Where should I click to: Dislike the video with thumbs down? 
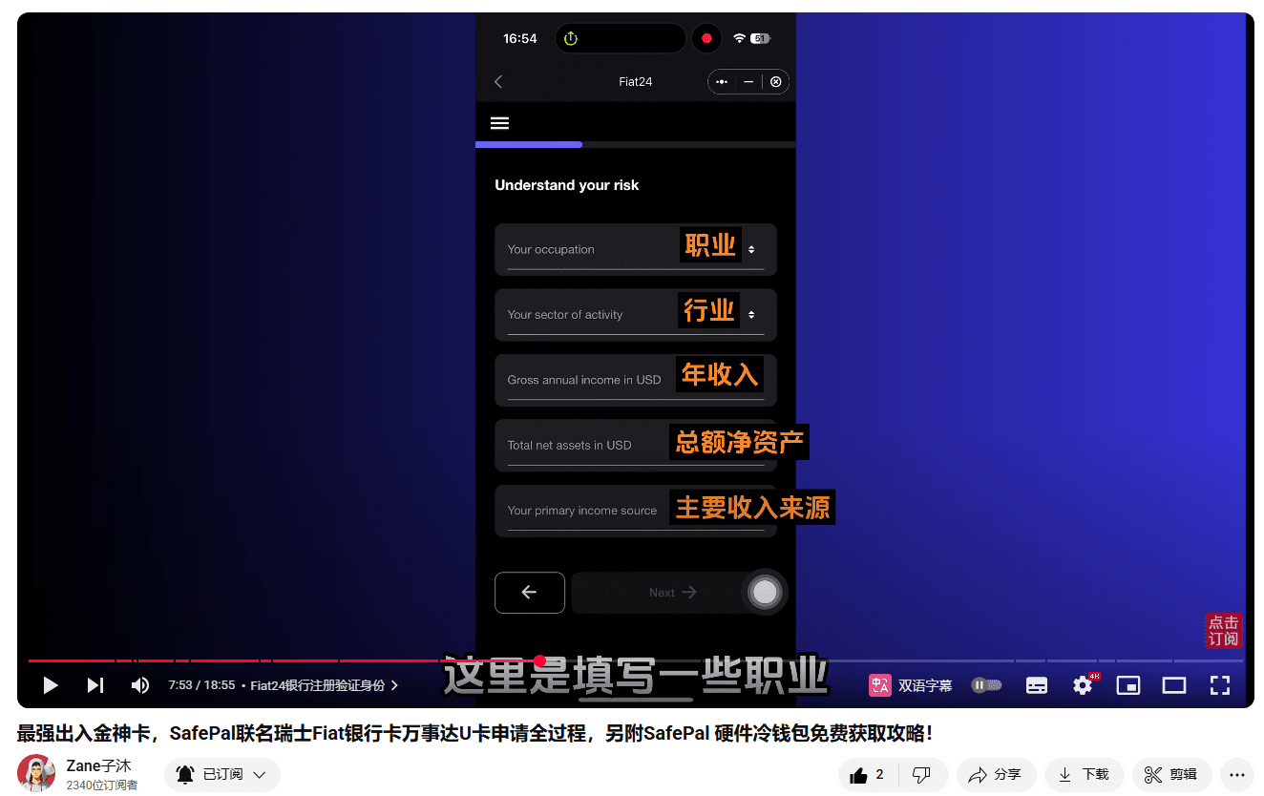(x=921, y=775)
